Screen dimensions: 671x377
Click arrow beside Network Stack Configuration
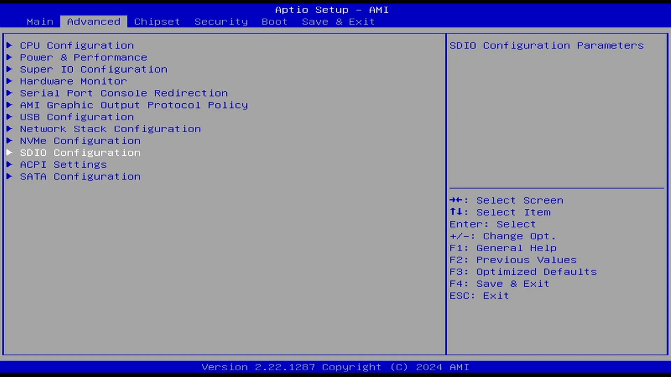[9, 128]
